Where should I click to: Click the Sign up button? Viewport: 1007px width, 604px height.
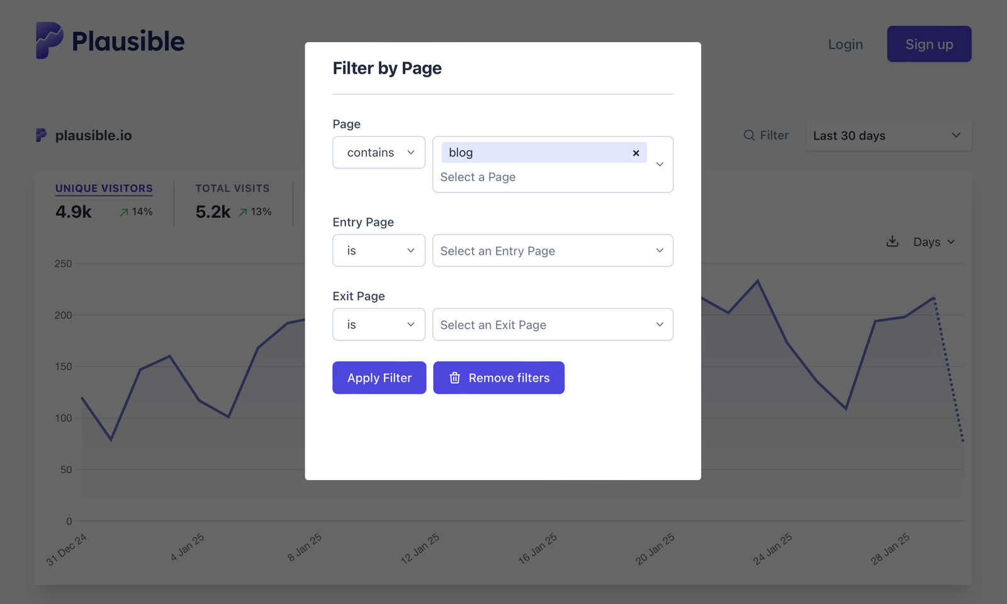point(929,44)
